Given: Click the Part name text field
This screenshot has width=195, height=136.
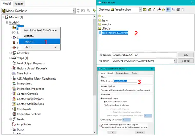Looking at the screenshot, I should tap(125, 81).
